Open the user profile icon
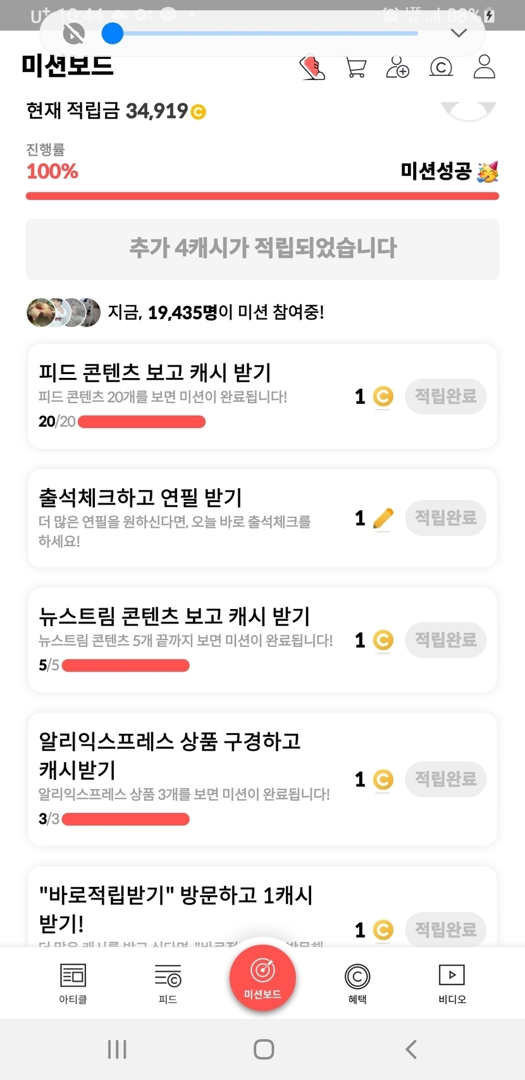The image size is (525, 1080). pyautogui.click(x=484, y=67)
